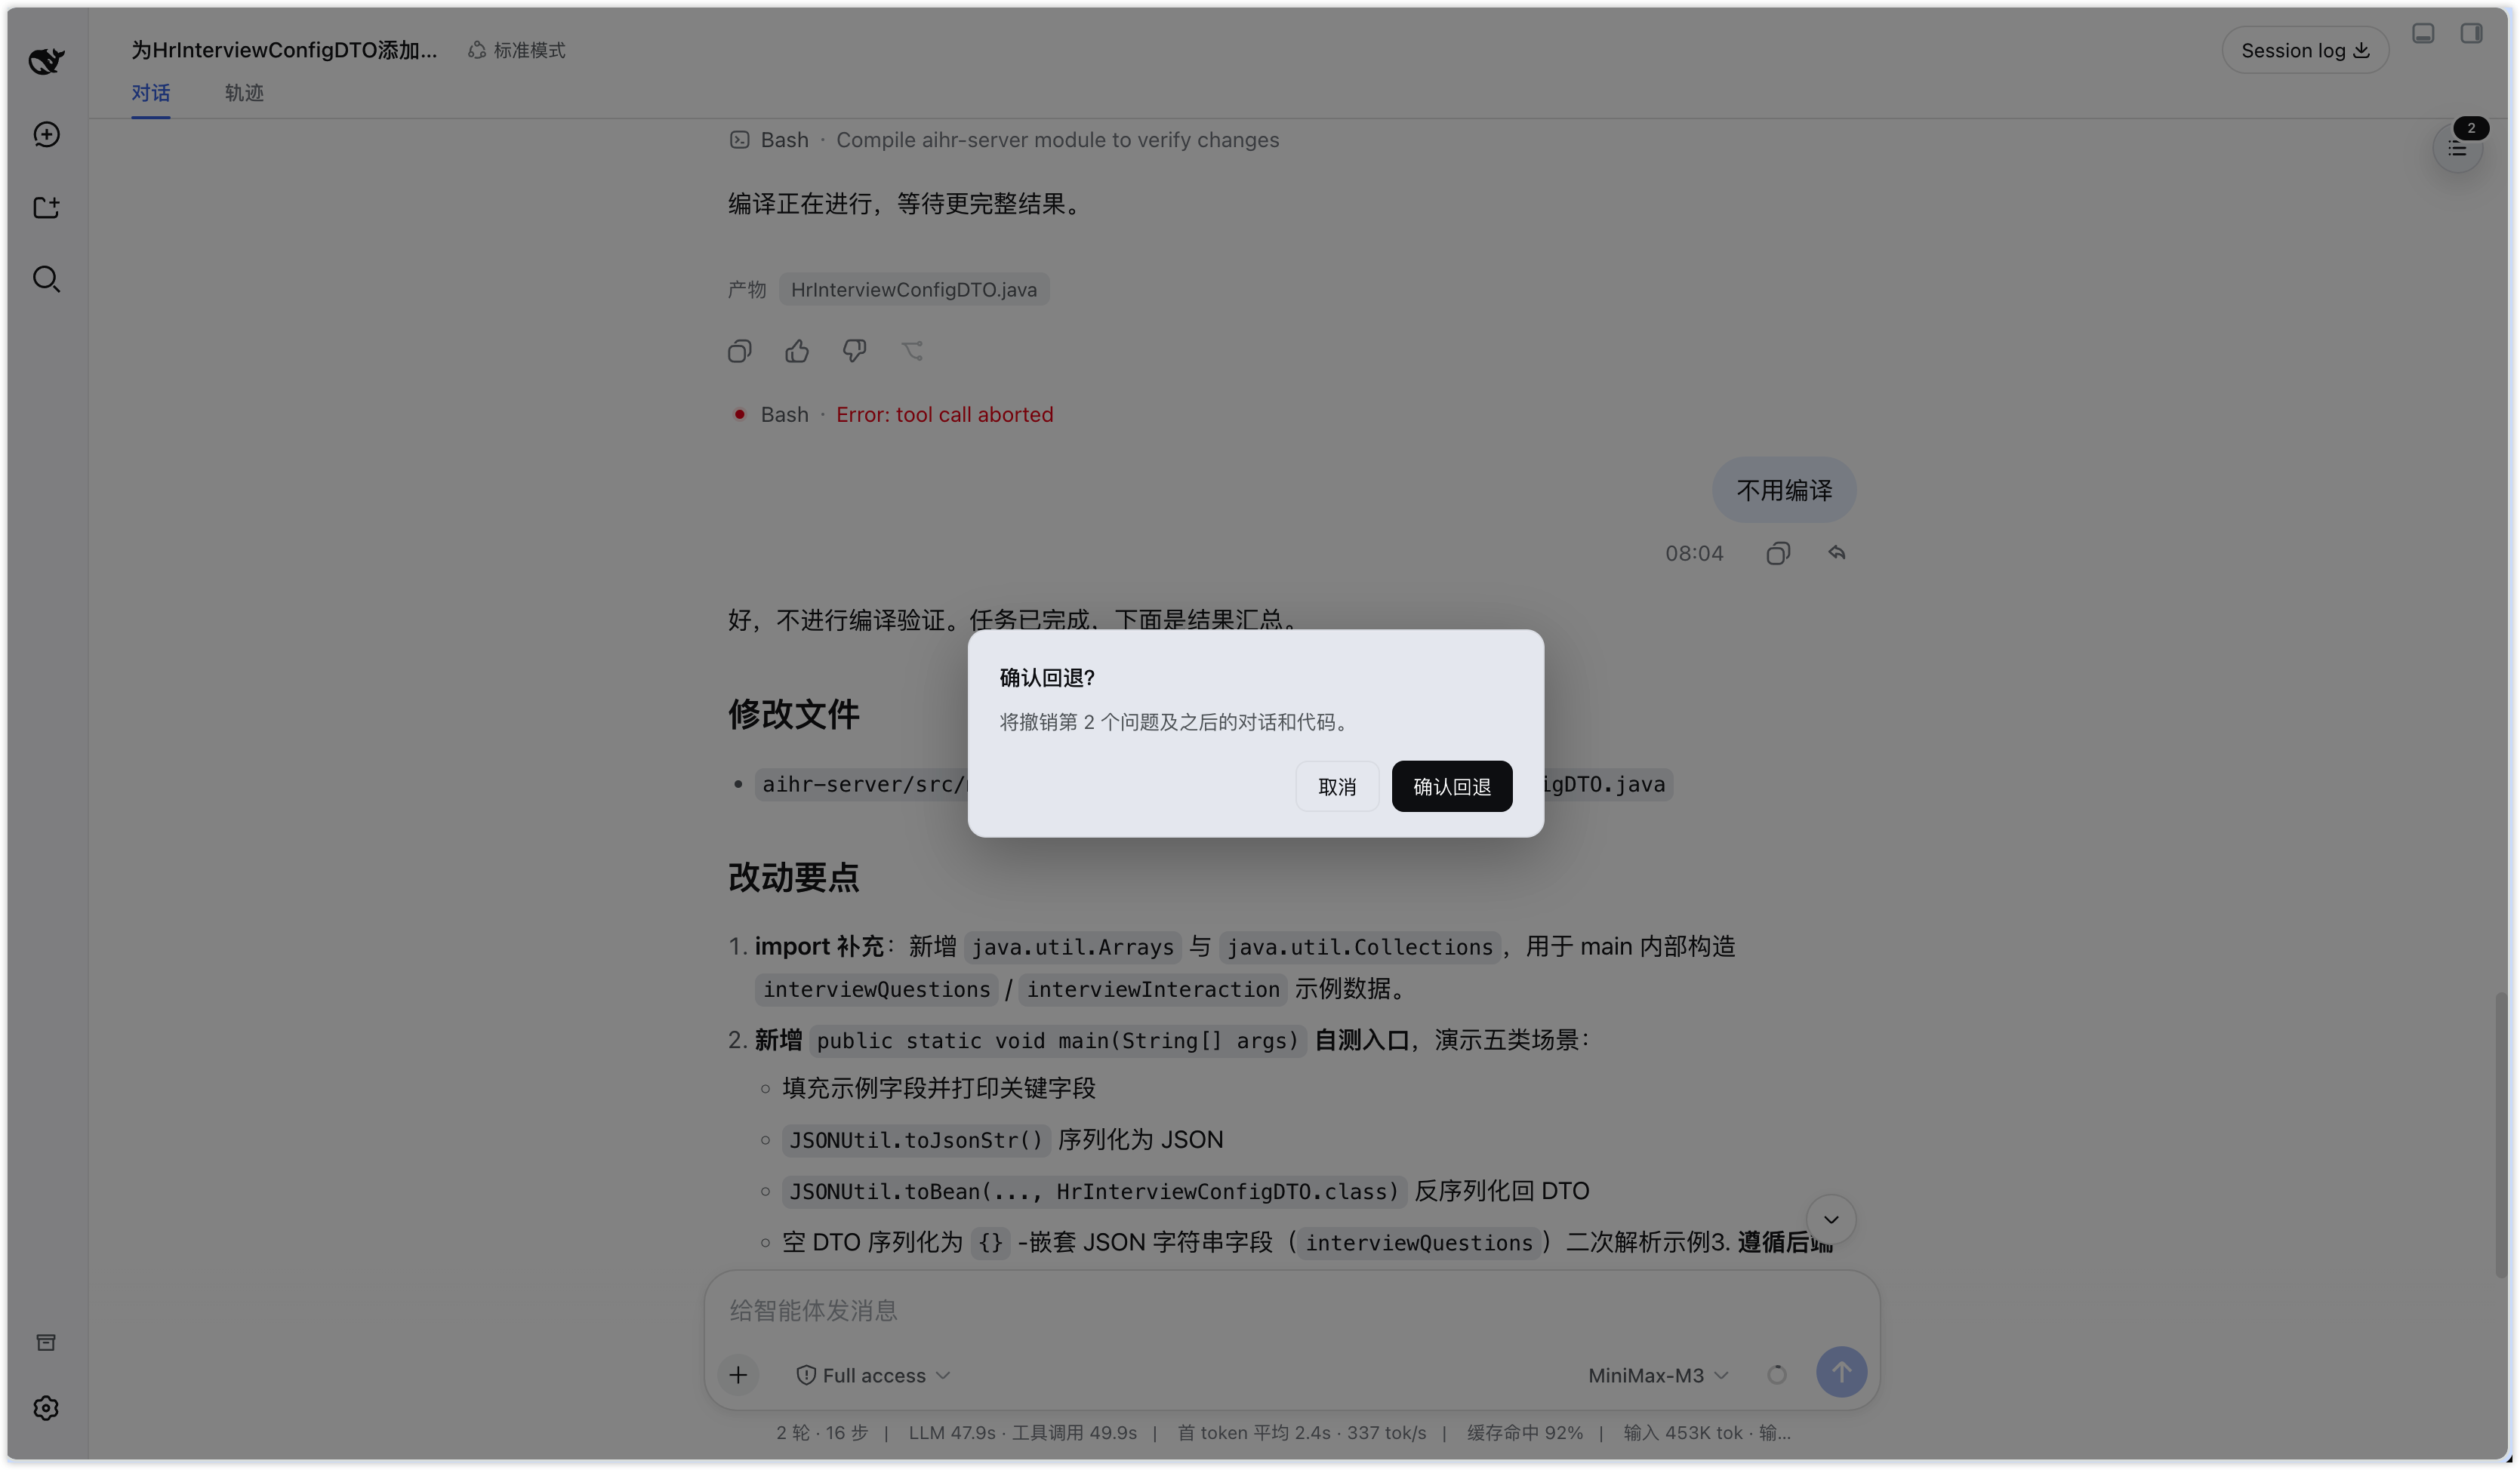Click the 修改文件 heading

tap(793, 714)
